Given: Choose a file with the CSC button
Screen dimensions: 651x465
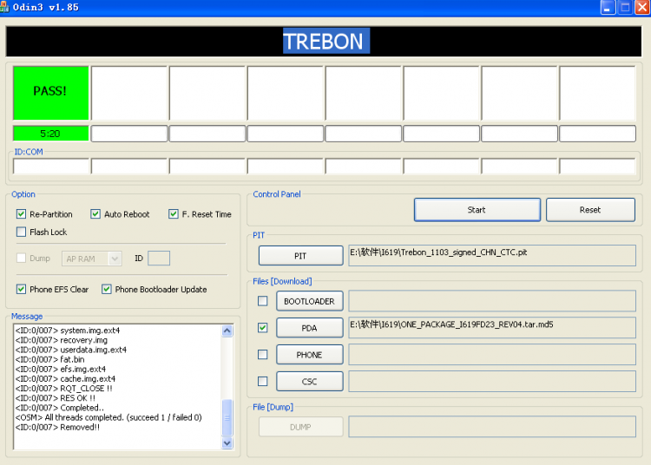Looking at the screenshot, I should (x=310, y=381).
